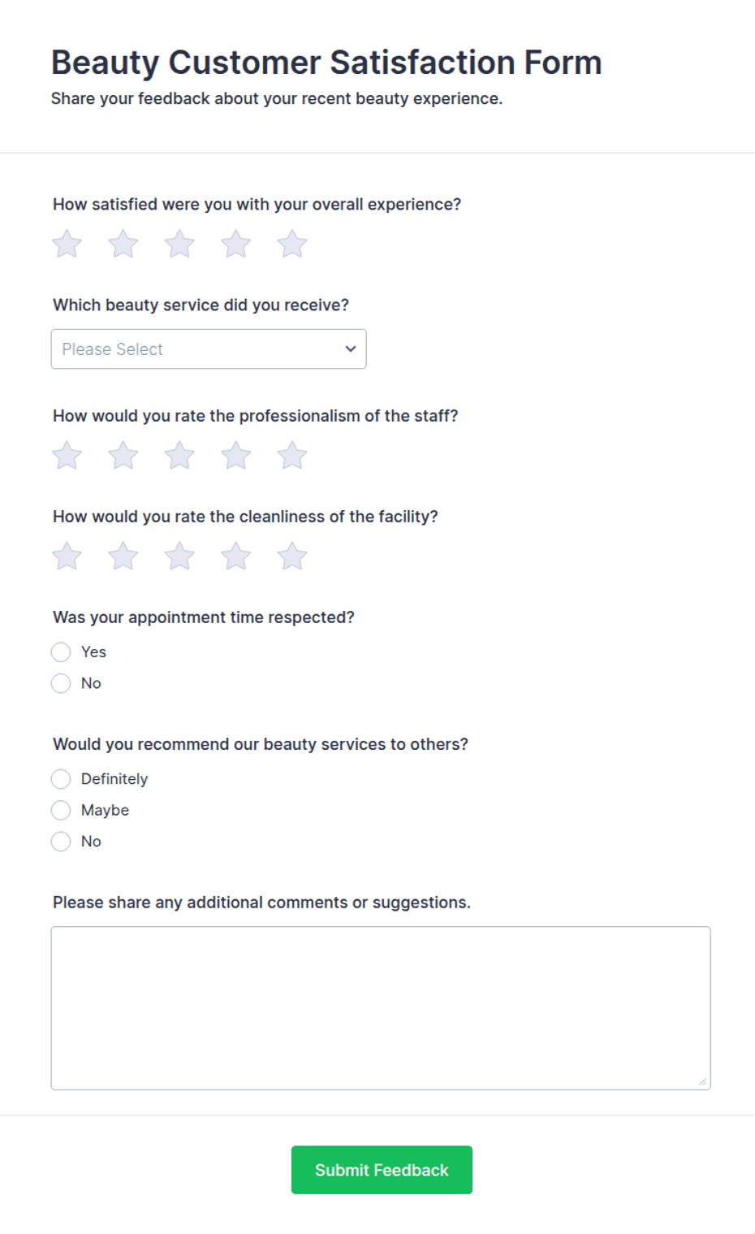This screenshot has width=755, height=1234.
Task: Click the Submit Feedback button
Action: pos(382,1170)
